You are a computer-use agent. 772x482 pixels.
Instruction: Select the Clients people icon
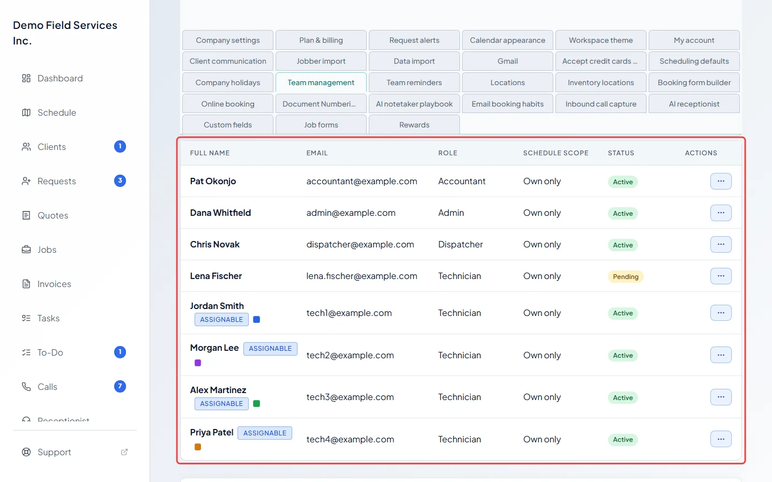[x=26, y=147]
